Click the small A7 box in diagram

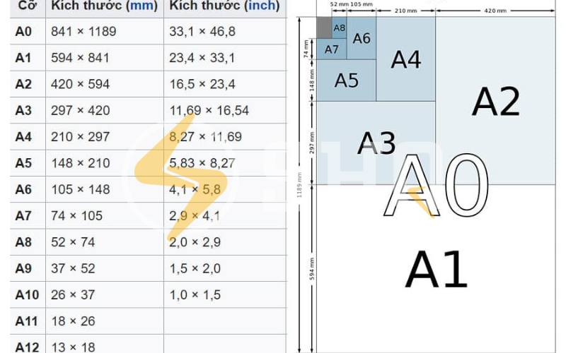click(331, 49)
